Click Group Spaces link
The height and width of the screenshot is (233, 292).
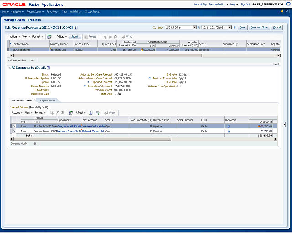click(92, 12)
